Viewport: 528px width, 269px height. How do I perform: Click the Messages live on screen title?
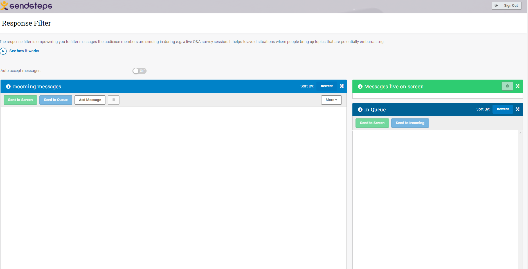pos(394,87)
